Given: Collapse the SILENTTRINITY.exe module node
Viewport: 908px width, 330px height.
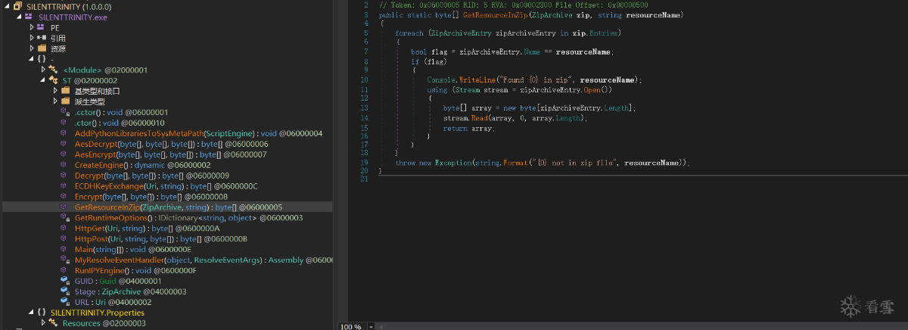Looking at the screenshot, I should [19, 17].
